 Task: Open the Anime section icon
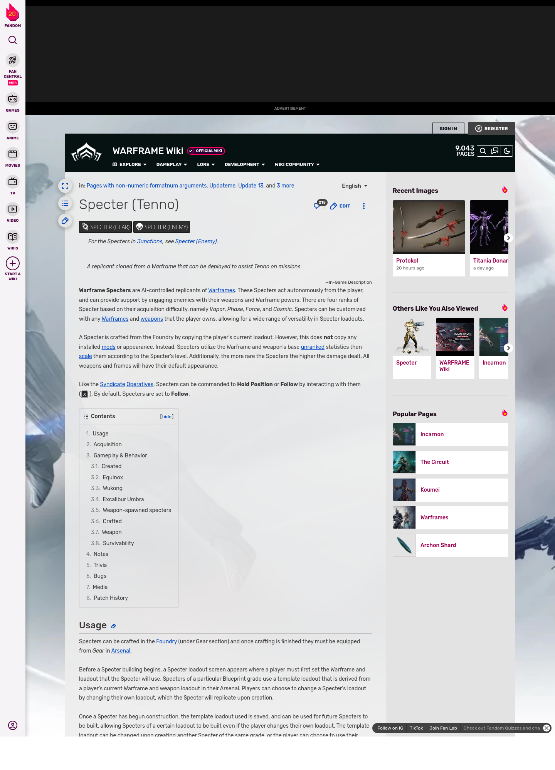[13, 127]
